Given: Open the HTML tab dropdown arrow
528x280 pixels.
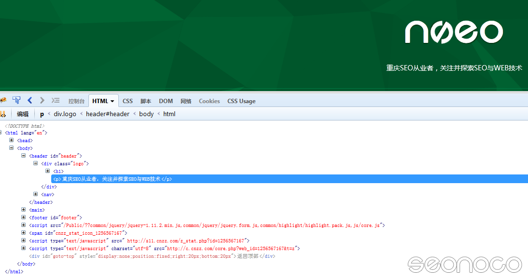Looking at the screenshot, I should (x=113, y=101).
